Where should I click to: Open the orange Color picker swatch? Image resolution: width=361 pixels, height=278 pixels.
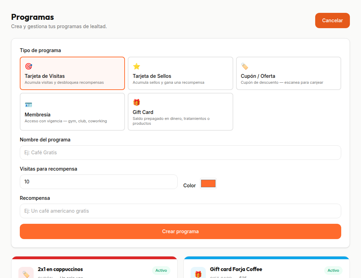208,183
